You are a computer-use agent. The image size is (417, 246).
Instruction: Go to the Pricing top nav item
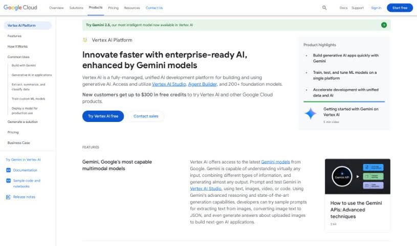point(113,8)
